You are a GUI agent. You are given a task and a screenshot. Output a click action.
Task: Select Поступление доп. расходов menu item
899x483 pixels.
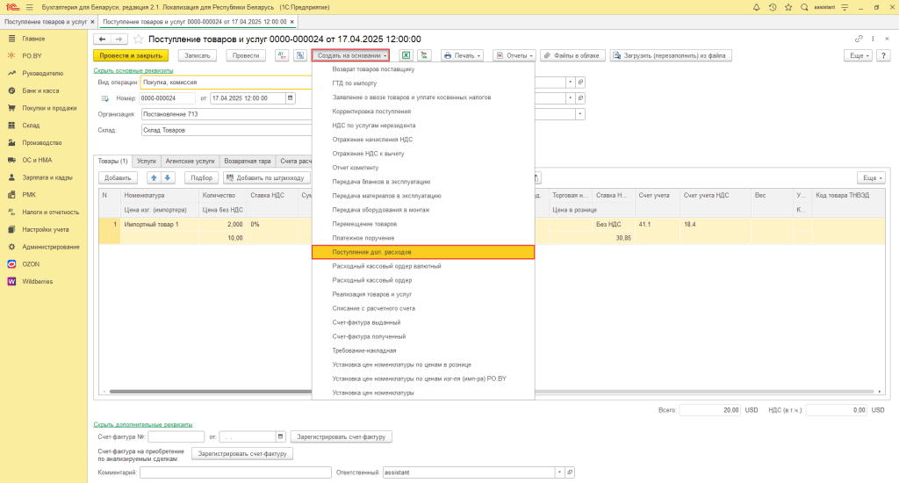point(423,252)
